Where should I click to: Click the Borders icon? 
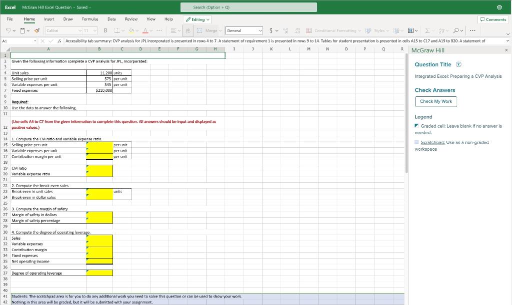[x=116, y=30]
